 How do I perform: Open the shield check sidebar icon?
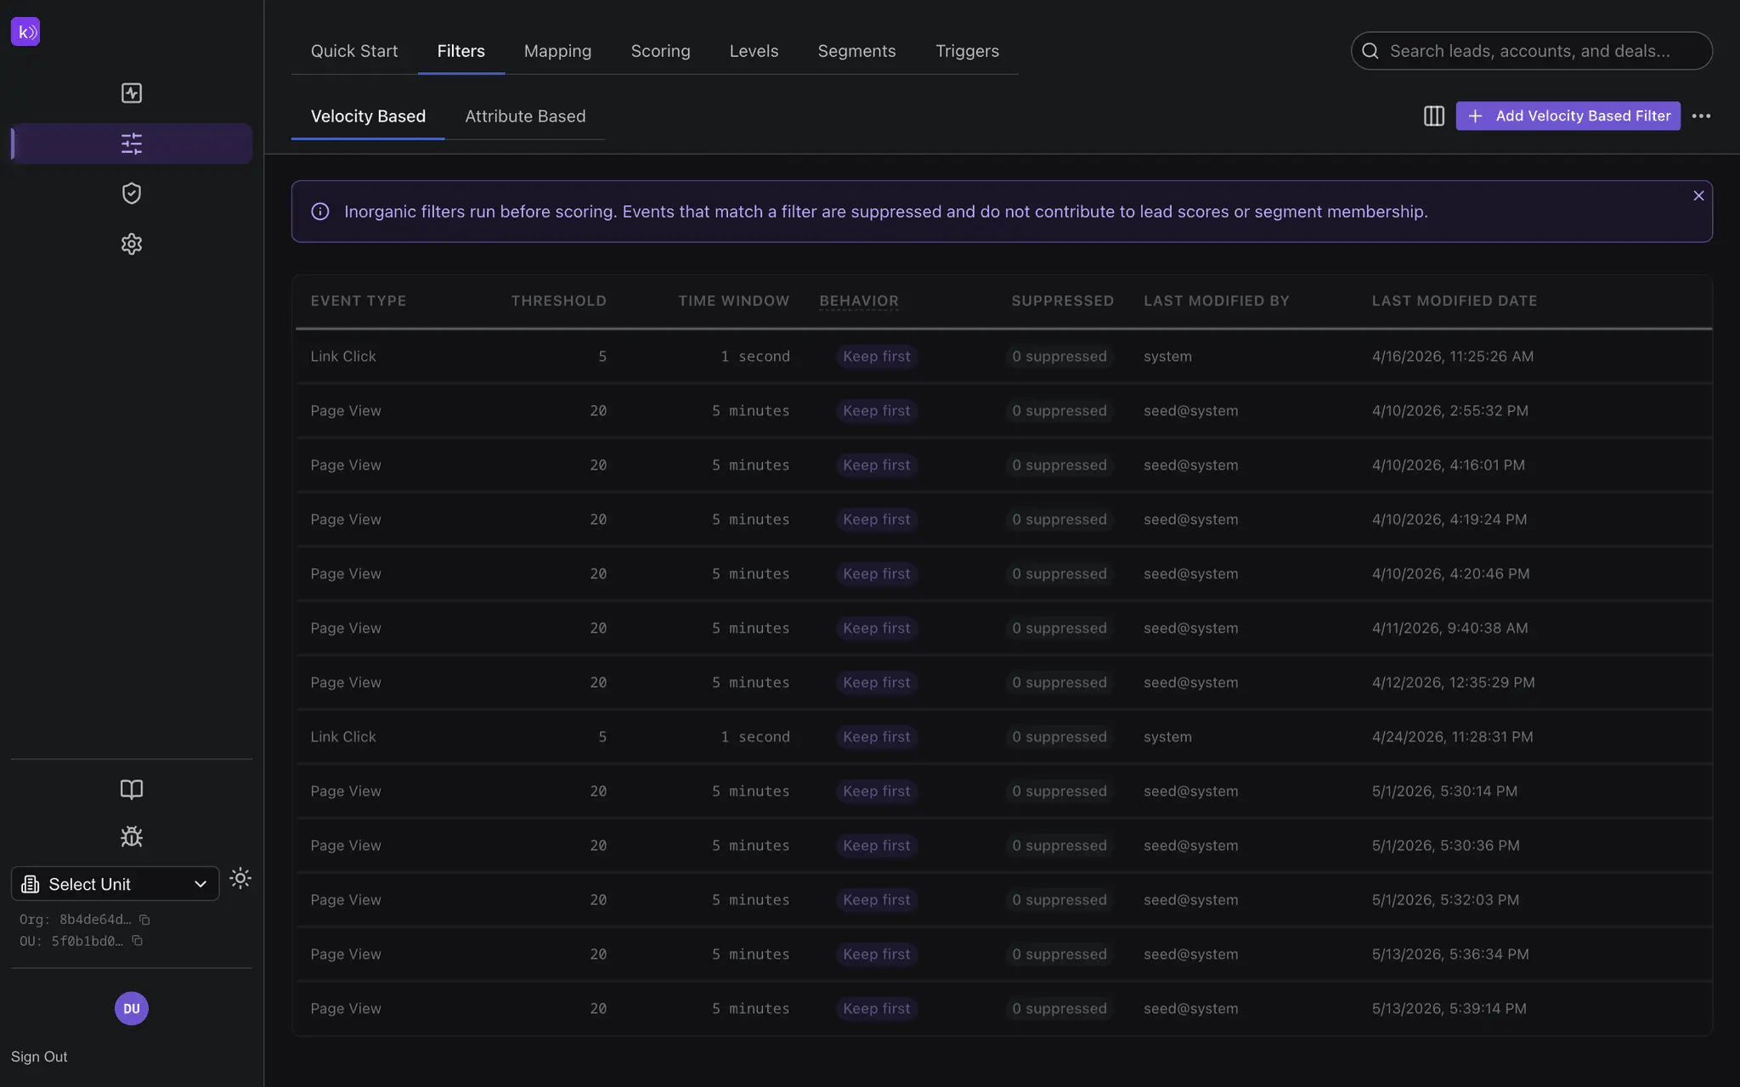[x=132, y=194]
